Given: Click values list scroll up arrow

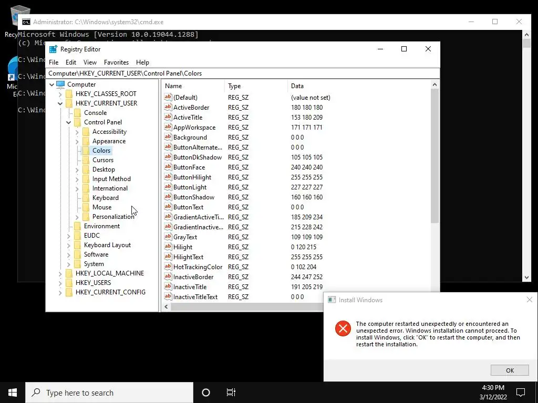Looking at the screenshot, I should coord(434,84).
